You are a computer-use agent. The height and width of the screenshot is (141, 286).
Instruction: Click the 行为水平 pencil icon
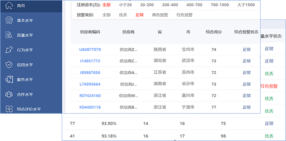pyautogui.click(x=9, y=50)
